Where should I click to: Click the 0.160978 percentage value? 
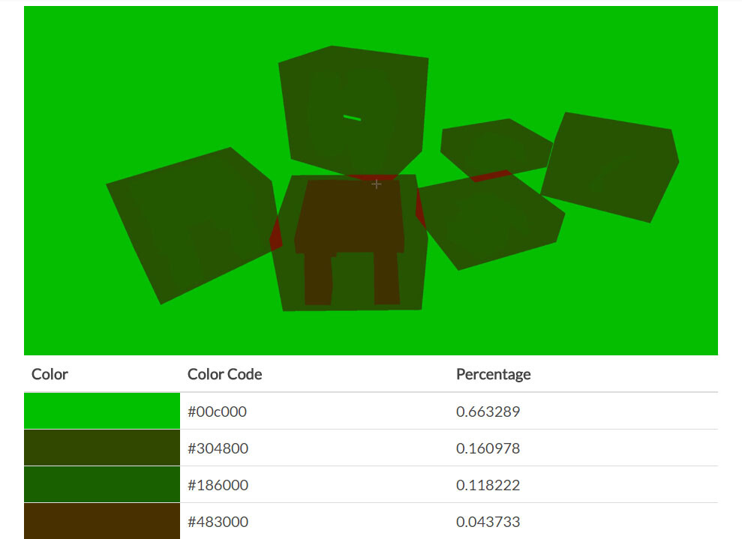488,448
